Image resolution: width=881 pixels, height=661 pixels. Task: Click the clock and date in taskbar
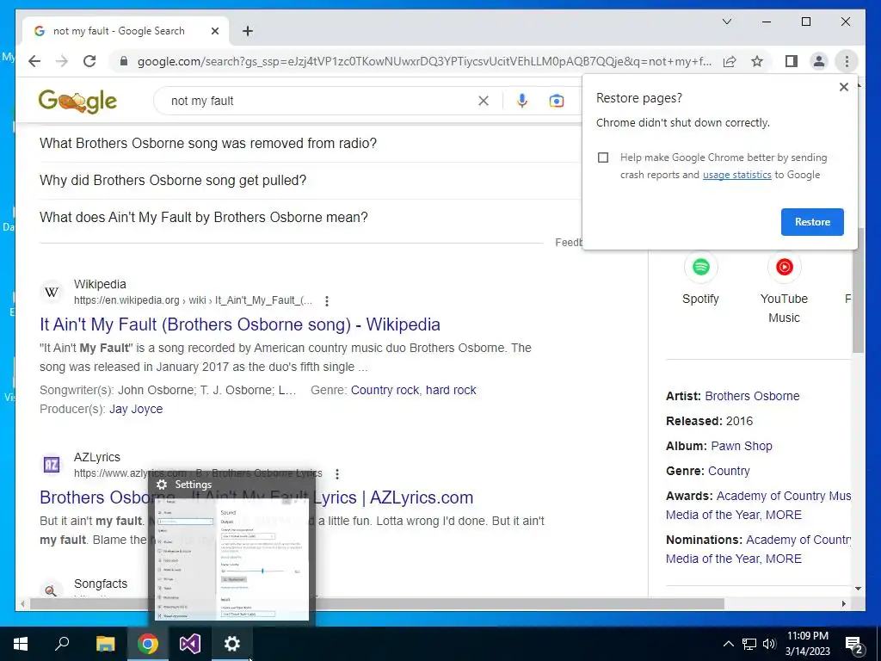807,644
